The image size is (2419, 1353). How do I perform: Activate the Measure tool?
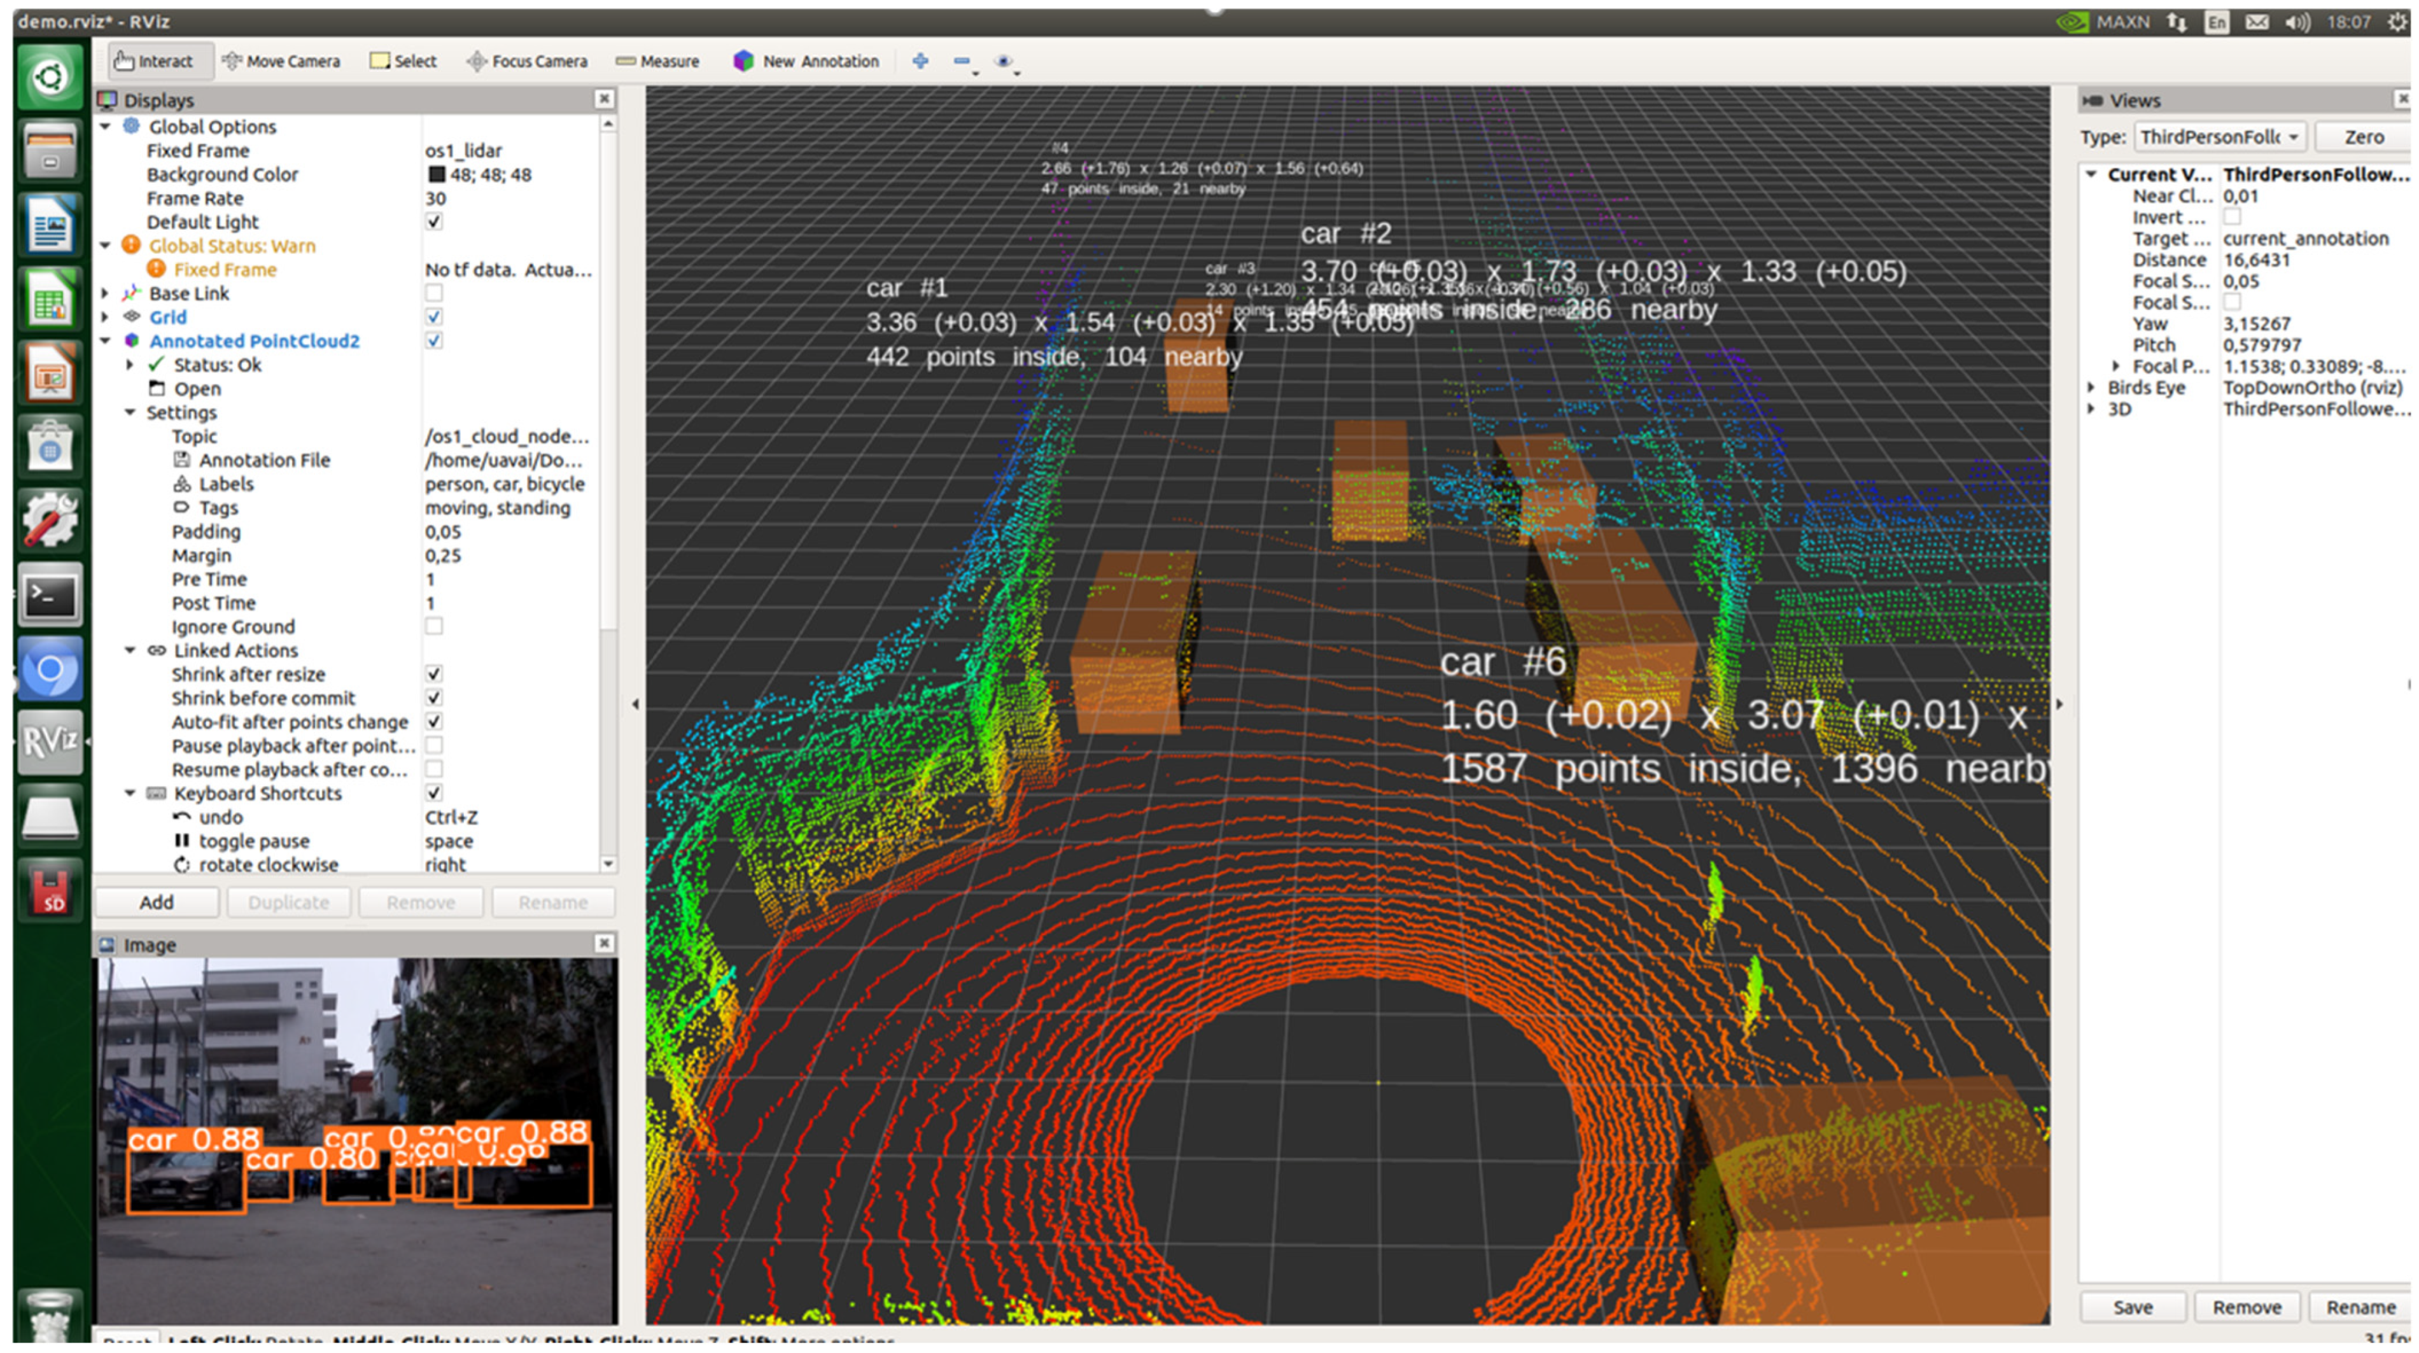point(657,61)
